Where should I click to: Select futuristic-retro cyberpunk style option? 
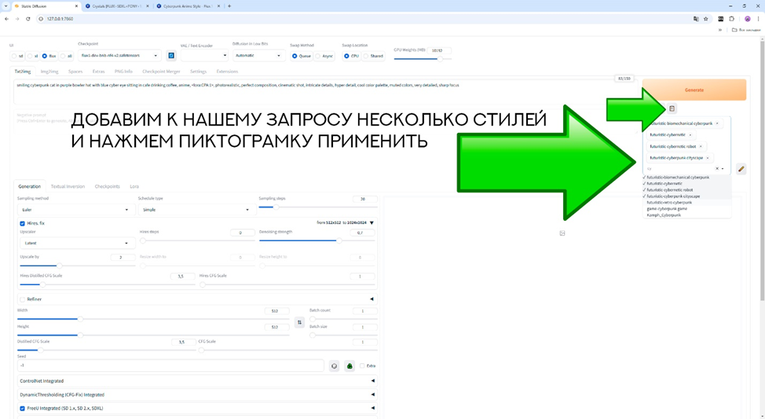click(x=687, y=202)
